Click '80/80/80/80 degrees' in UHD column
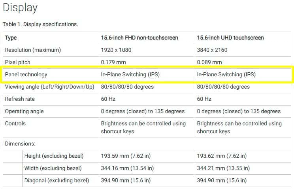Screen dimensions: 294x189 [x=223, y=87]
